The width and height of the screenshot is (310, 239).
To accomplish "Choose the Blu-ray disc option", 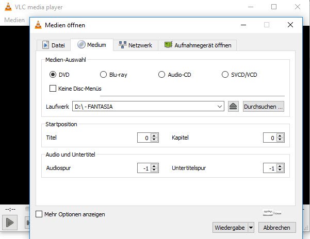I will (x=103, y=75).
